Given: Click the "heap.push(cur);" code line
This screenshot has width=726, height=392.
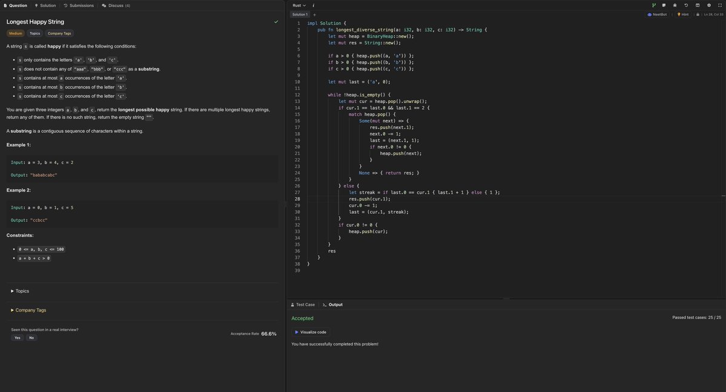Looking at the screenshot, I should (x=368, y=231).
